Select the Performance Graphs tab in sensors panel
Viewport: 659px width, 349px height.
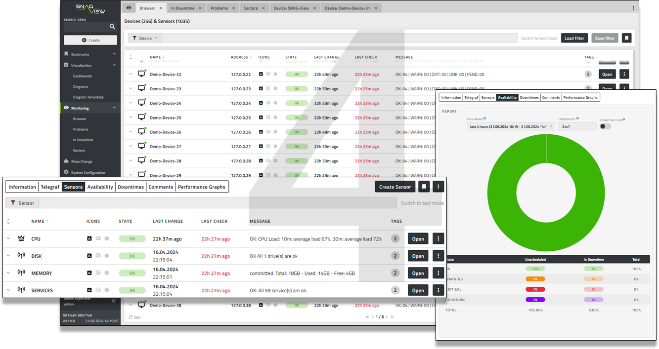click(202, 187)
